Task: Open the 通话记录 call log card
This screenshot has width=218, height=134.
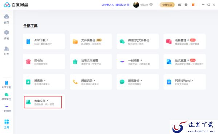Action: pos(91,82)
